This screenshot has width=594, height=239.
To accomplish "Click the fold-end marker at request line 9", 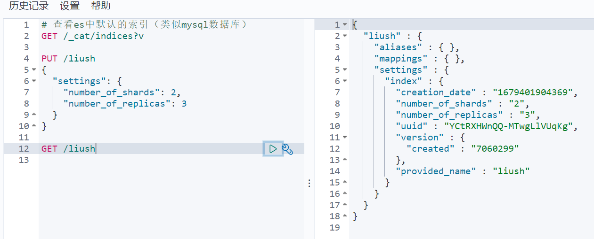I will [x=34, y=115].
